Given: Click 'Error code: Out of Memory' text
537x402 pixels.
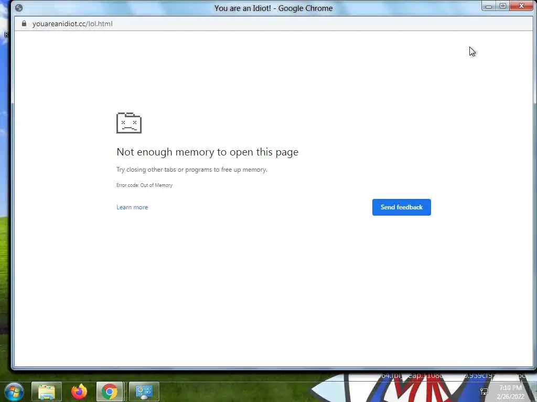Looking at the screenshot, I should 145,185.
